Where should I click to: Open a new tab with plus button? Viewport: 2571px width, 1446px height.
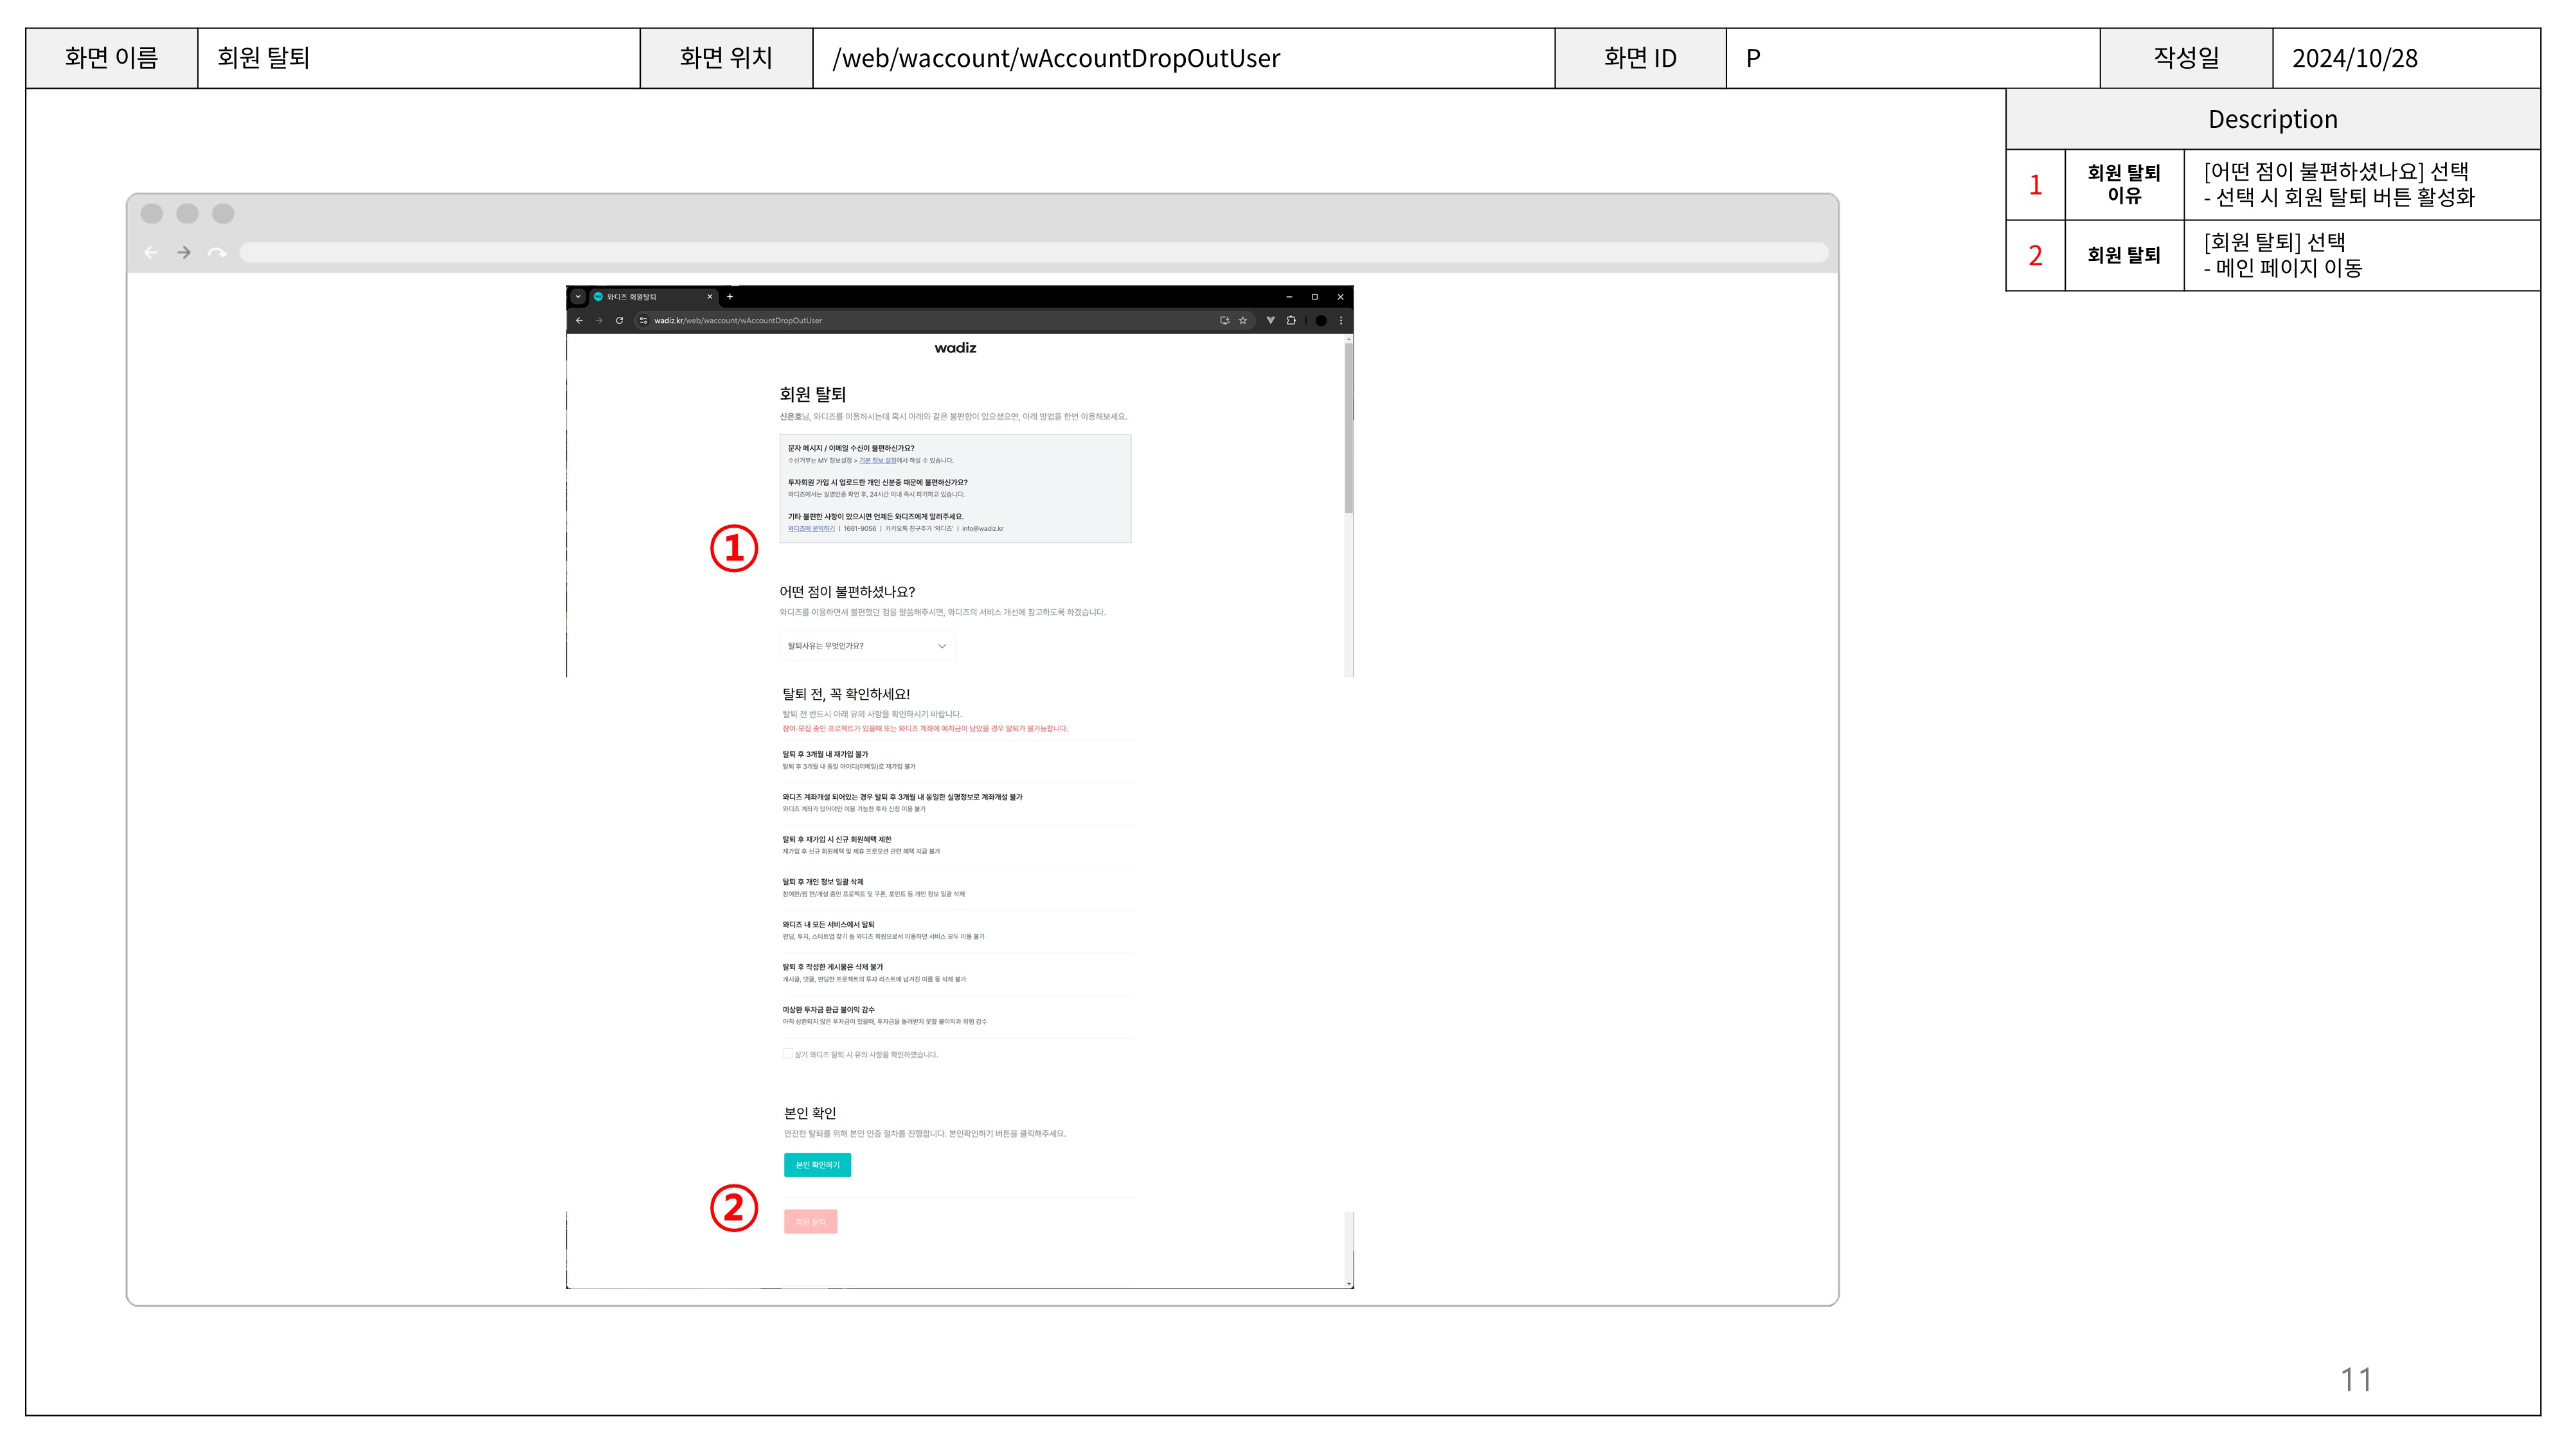(730, 296)
